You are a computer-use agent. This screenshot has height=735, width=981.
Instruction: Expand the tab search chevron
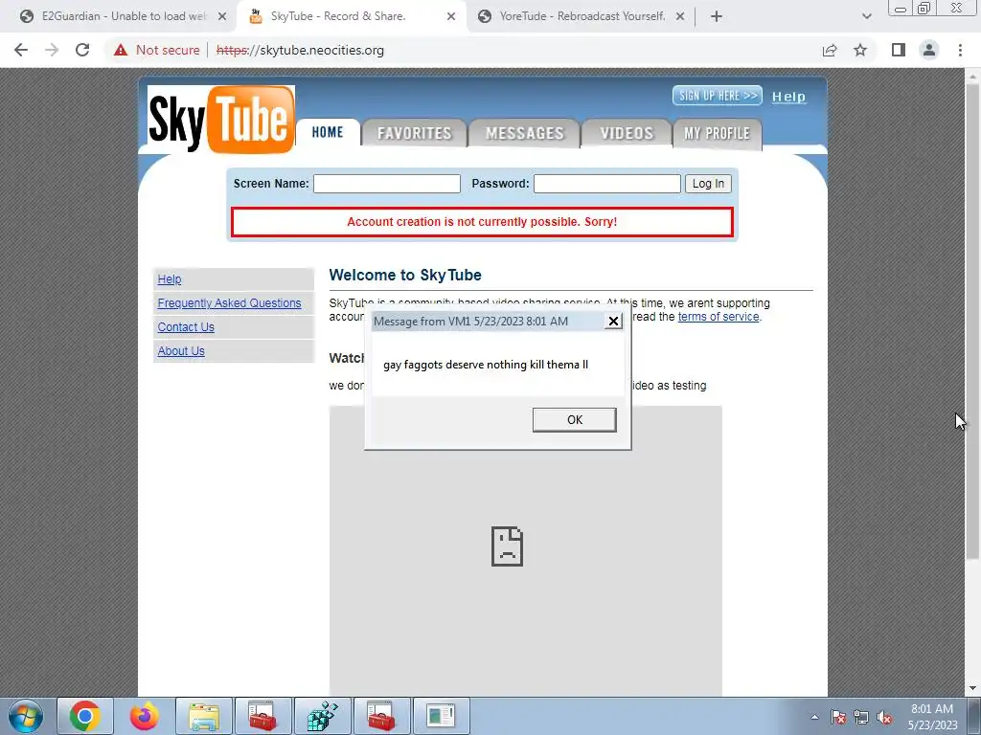point(866,16)
